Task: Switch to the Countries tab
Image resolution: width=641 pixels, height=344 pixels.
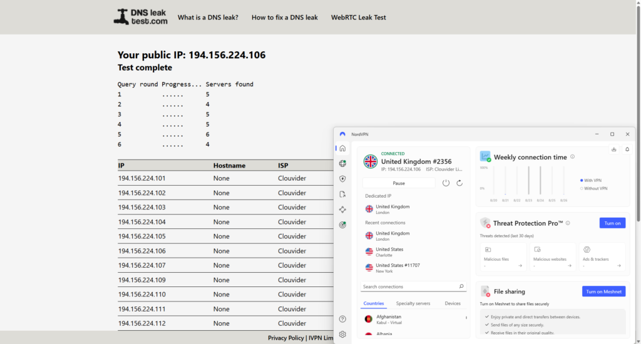Action: (374, 303)
